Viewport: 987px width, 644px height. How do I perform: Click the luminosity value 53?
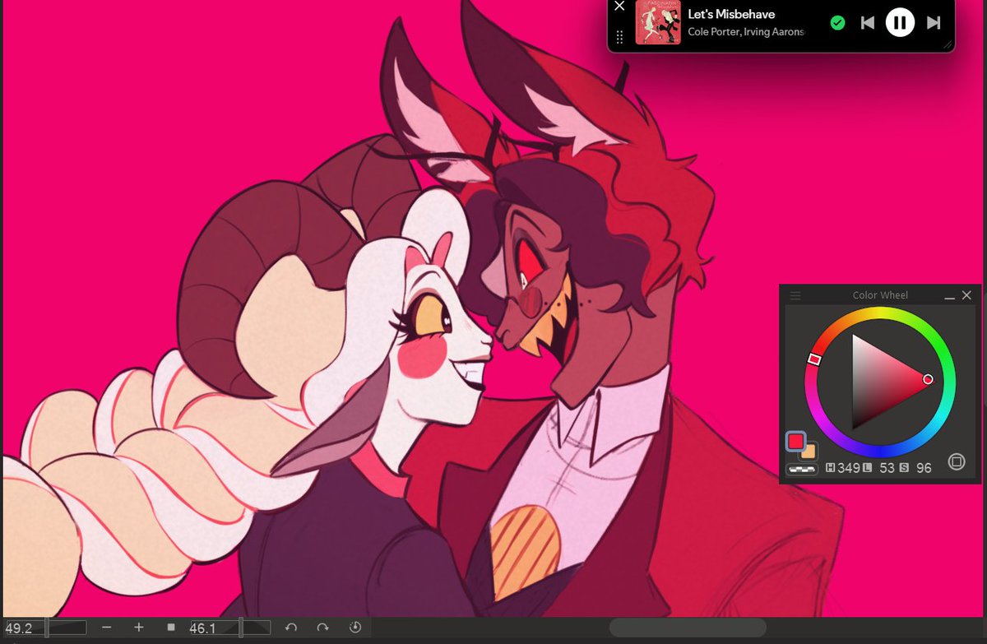point(887,467)
